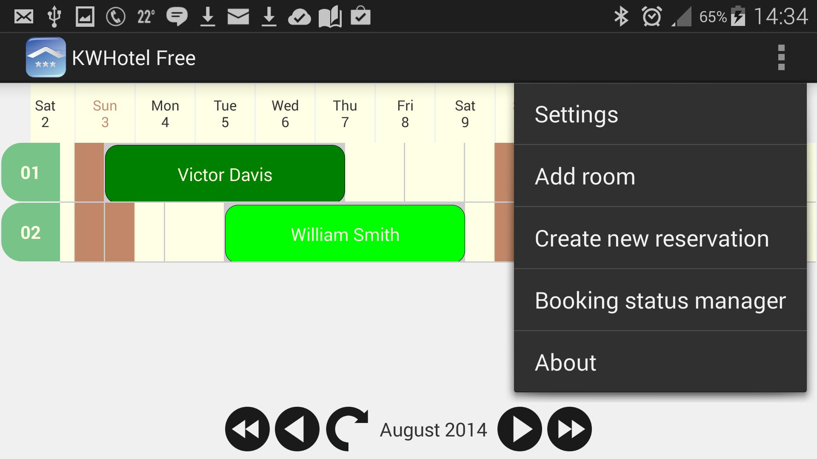Tap the KWHotel app logo icon
817x459 pixels.
[46, 57]
